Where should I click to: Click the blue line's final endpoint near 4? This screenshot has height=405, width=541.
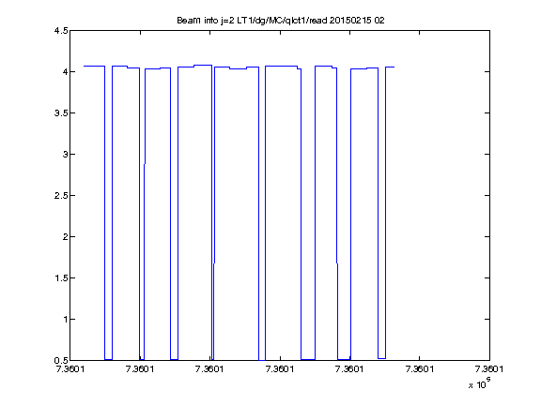(394, 67)
